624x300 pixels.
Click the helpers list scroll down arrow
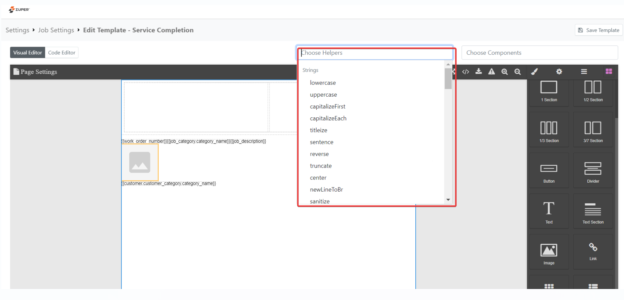pos(448,200)
